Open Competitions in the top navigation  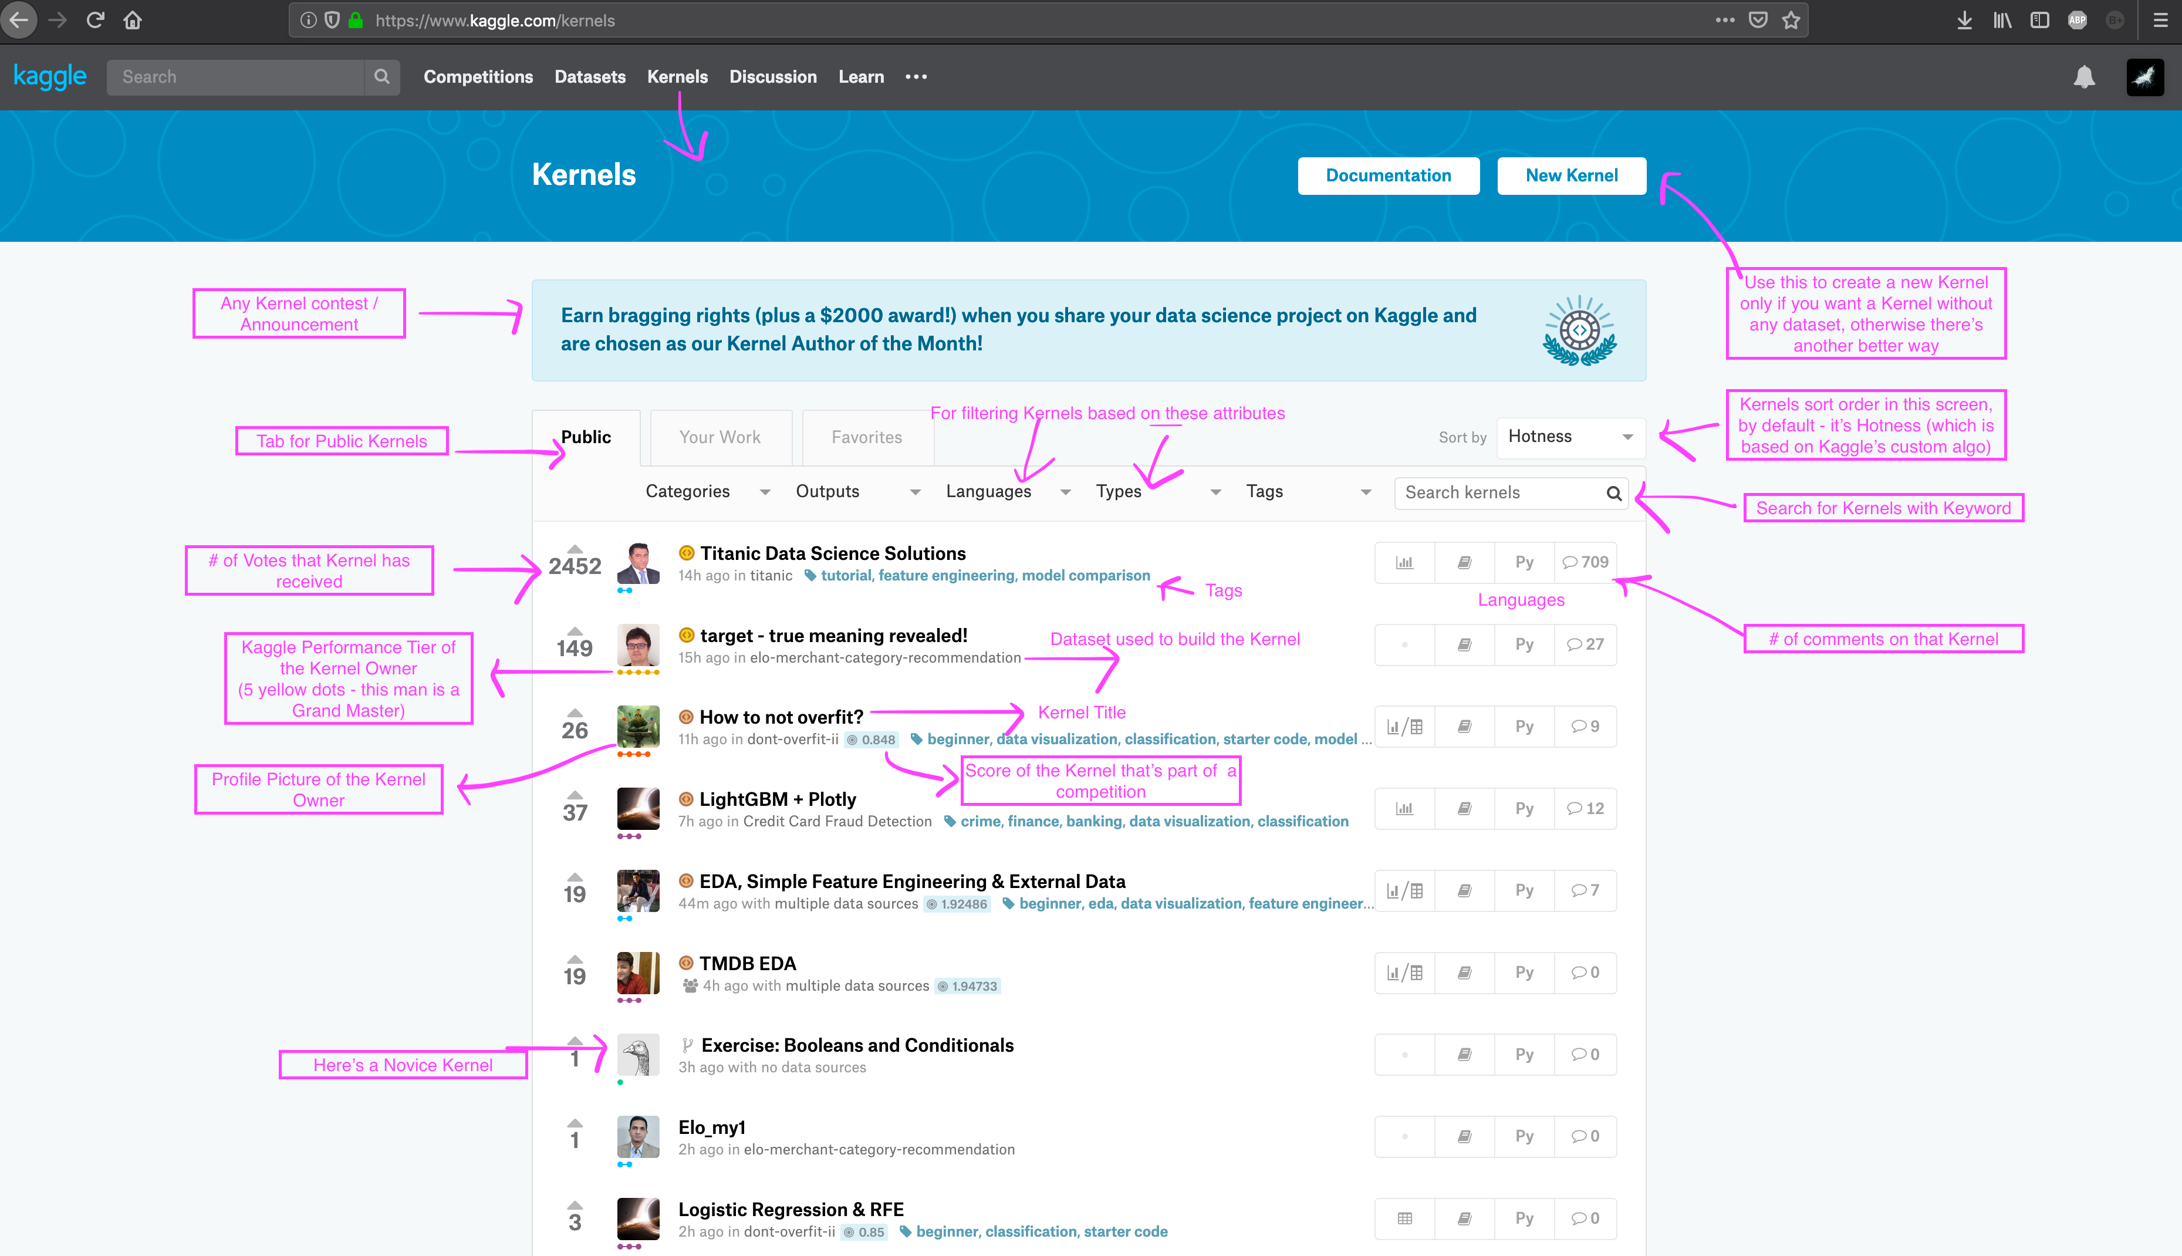click(x=478, y=77)
